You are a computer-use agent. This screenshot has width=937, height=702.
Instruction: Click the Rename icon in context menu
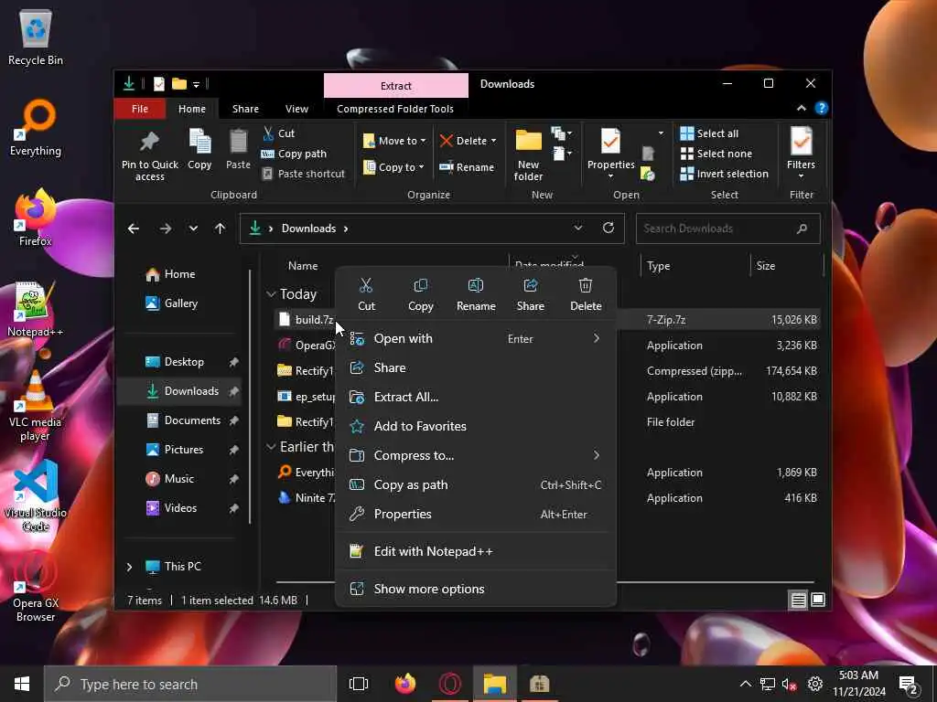coord(476,285)
